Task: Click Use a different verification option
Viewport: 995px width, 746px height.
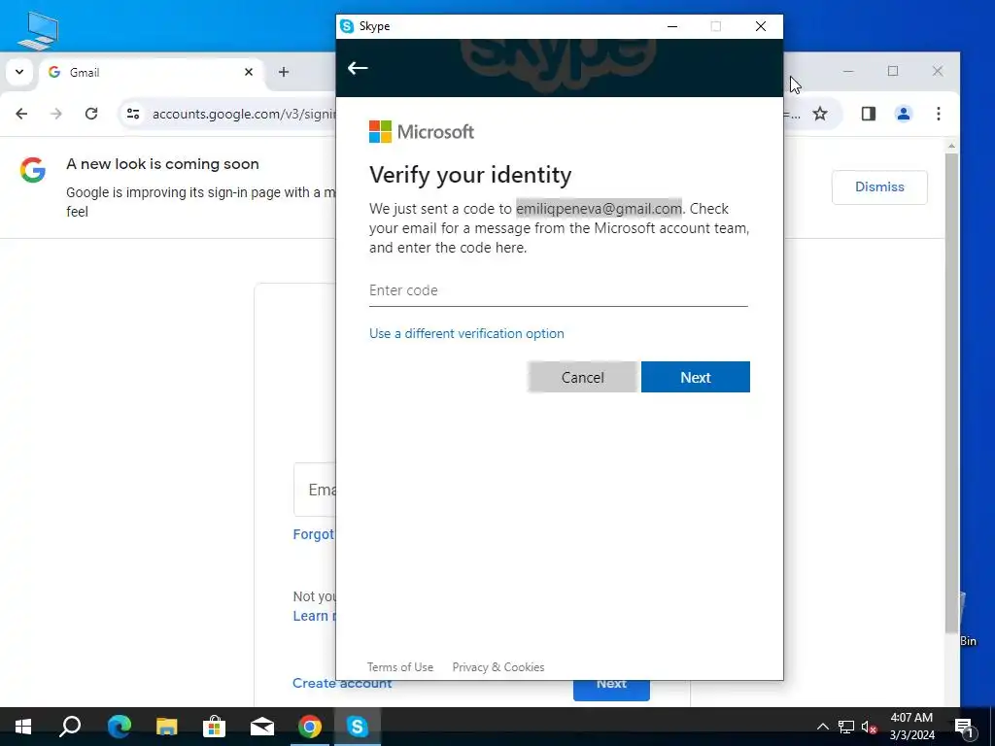Action: pyautogui.click(x=466, y=334)
